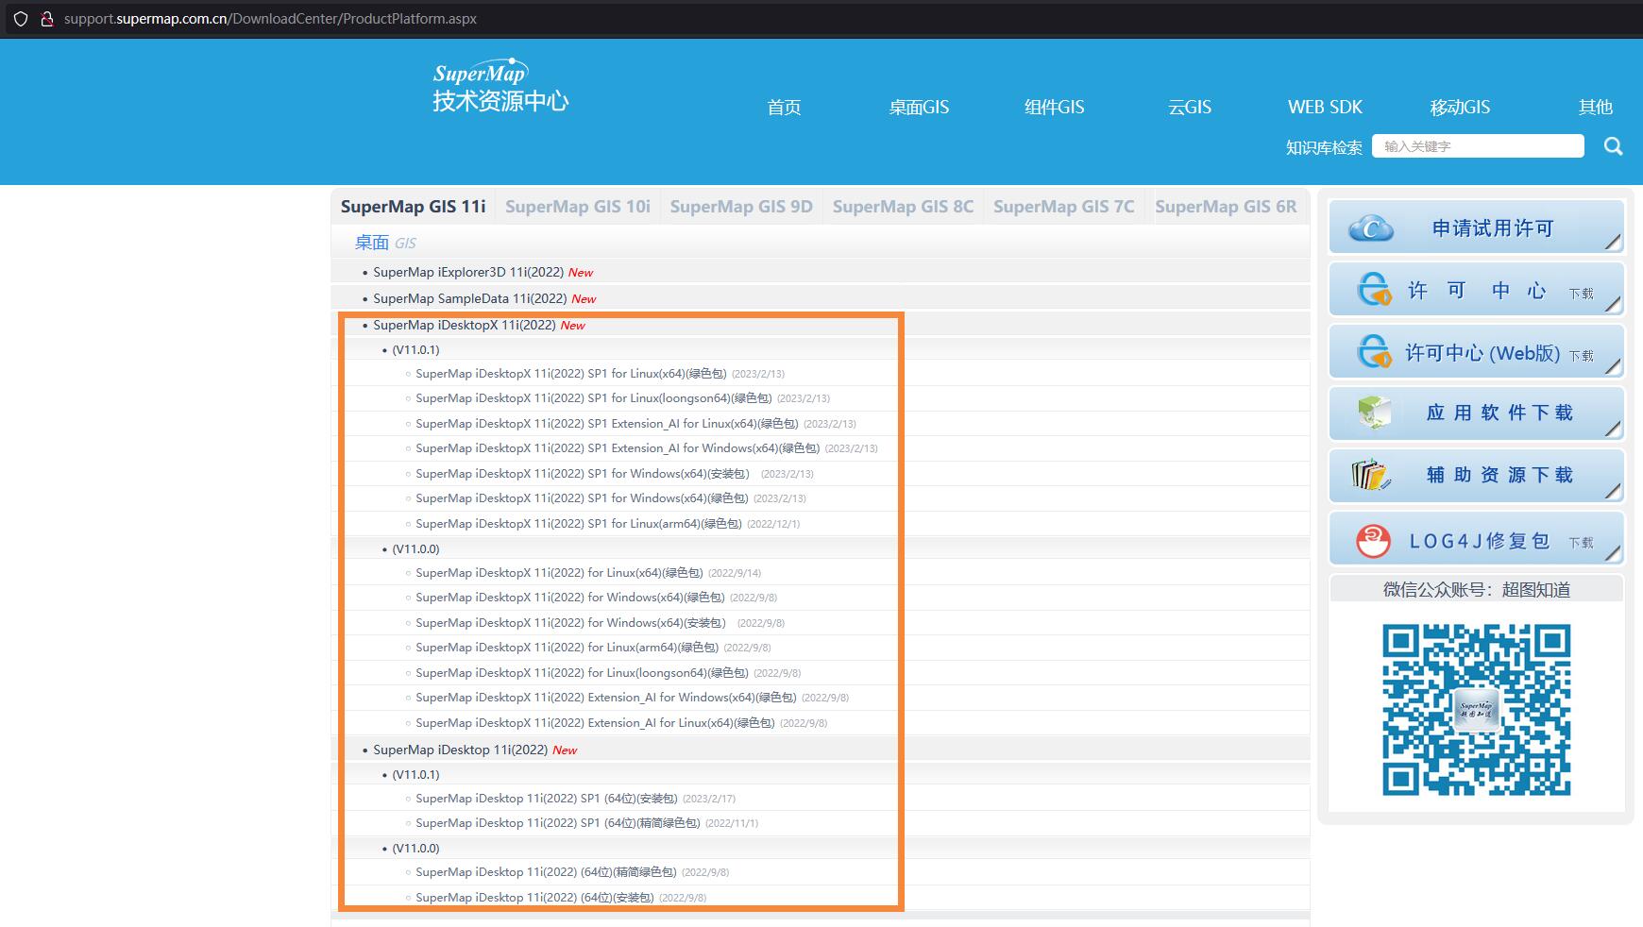The height and width of the screenshot is (927, 1643).
Task: Click the cloud icon beside 申请试用许可
Action: pyautogui.click(x=1371, y=228)
